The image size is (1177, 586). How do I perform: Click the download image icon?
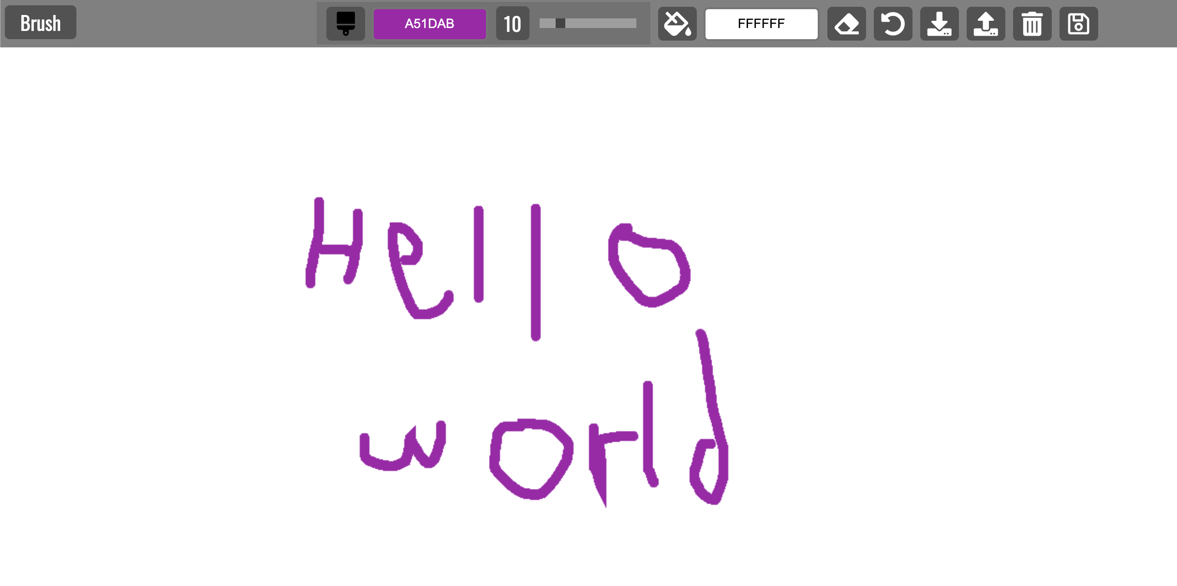[939, 24]
